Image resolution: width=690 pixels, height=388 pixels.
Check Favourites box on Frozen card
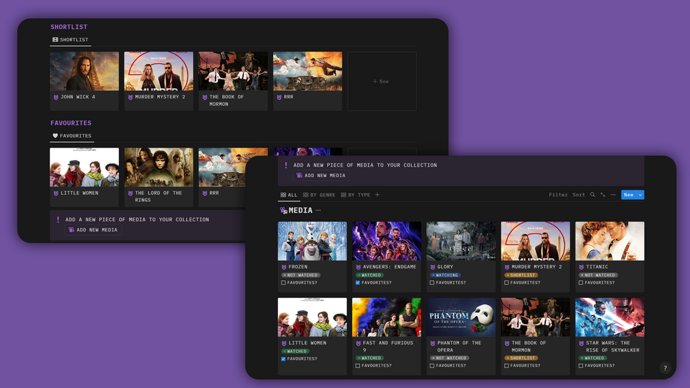pyautogui.click(x=284, y=283)
